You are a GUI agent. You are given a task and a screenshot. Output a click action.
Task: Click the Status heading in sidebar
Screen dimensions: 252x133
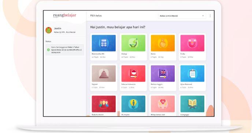48,41
